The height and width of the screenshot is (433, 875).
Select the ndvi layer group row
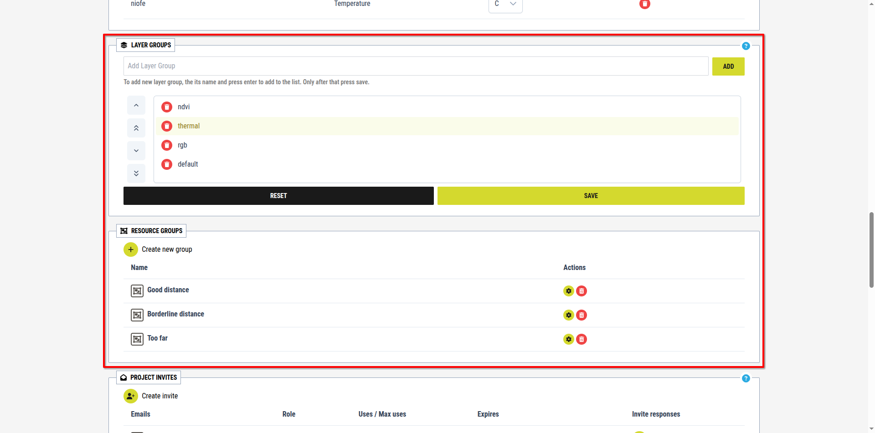pos(447,107)
